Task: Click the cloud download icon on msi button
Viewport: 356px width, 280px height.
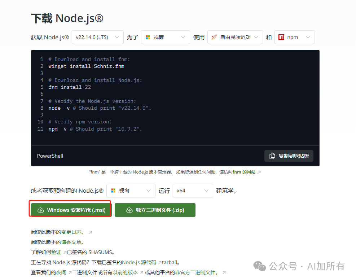Action: pyautogui.click(x=41, y=210)
